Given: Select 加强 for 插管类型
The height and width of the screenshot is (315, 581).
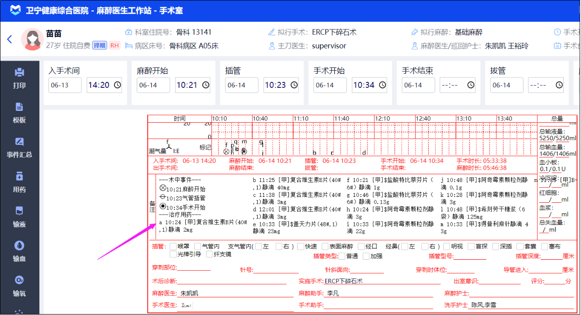Looking at the screenshot, I should pyautogui.click(x=366, y=256).
